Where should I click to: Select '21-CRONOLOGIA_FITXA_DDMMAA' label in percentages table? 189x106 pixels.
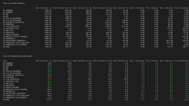15,98
